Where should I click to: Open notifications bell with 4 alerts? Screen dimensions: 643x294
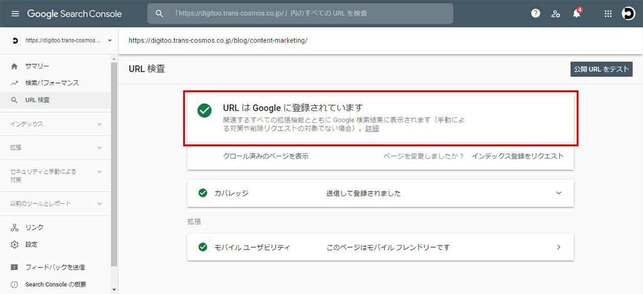[577, 13]
